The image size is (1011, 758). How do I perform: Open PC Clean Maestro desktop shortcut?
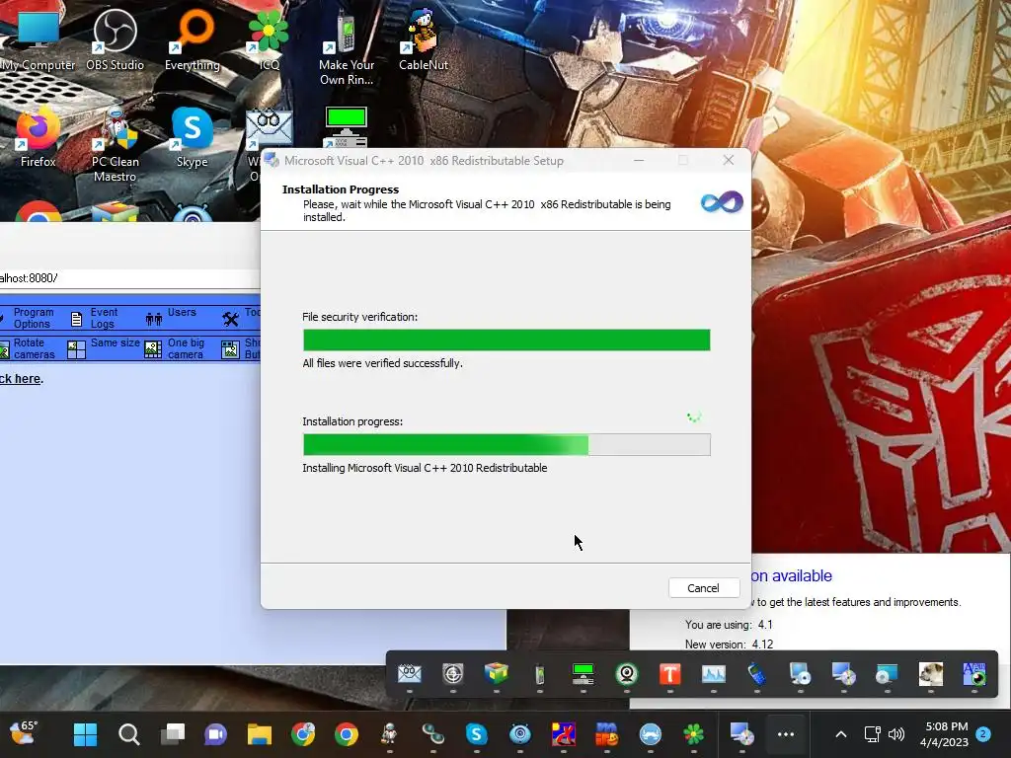click(x=115, y=145)
